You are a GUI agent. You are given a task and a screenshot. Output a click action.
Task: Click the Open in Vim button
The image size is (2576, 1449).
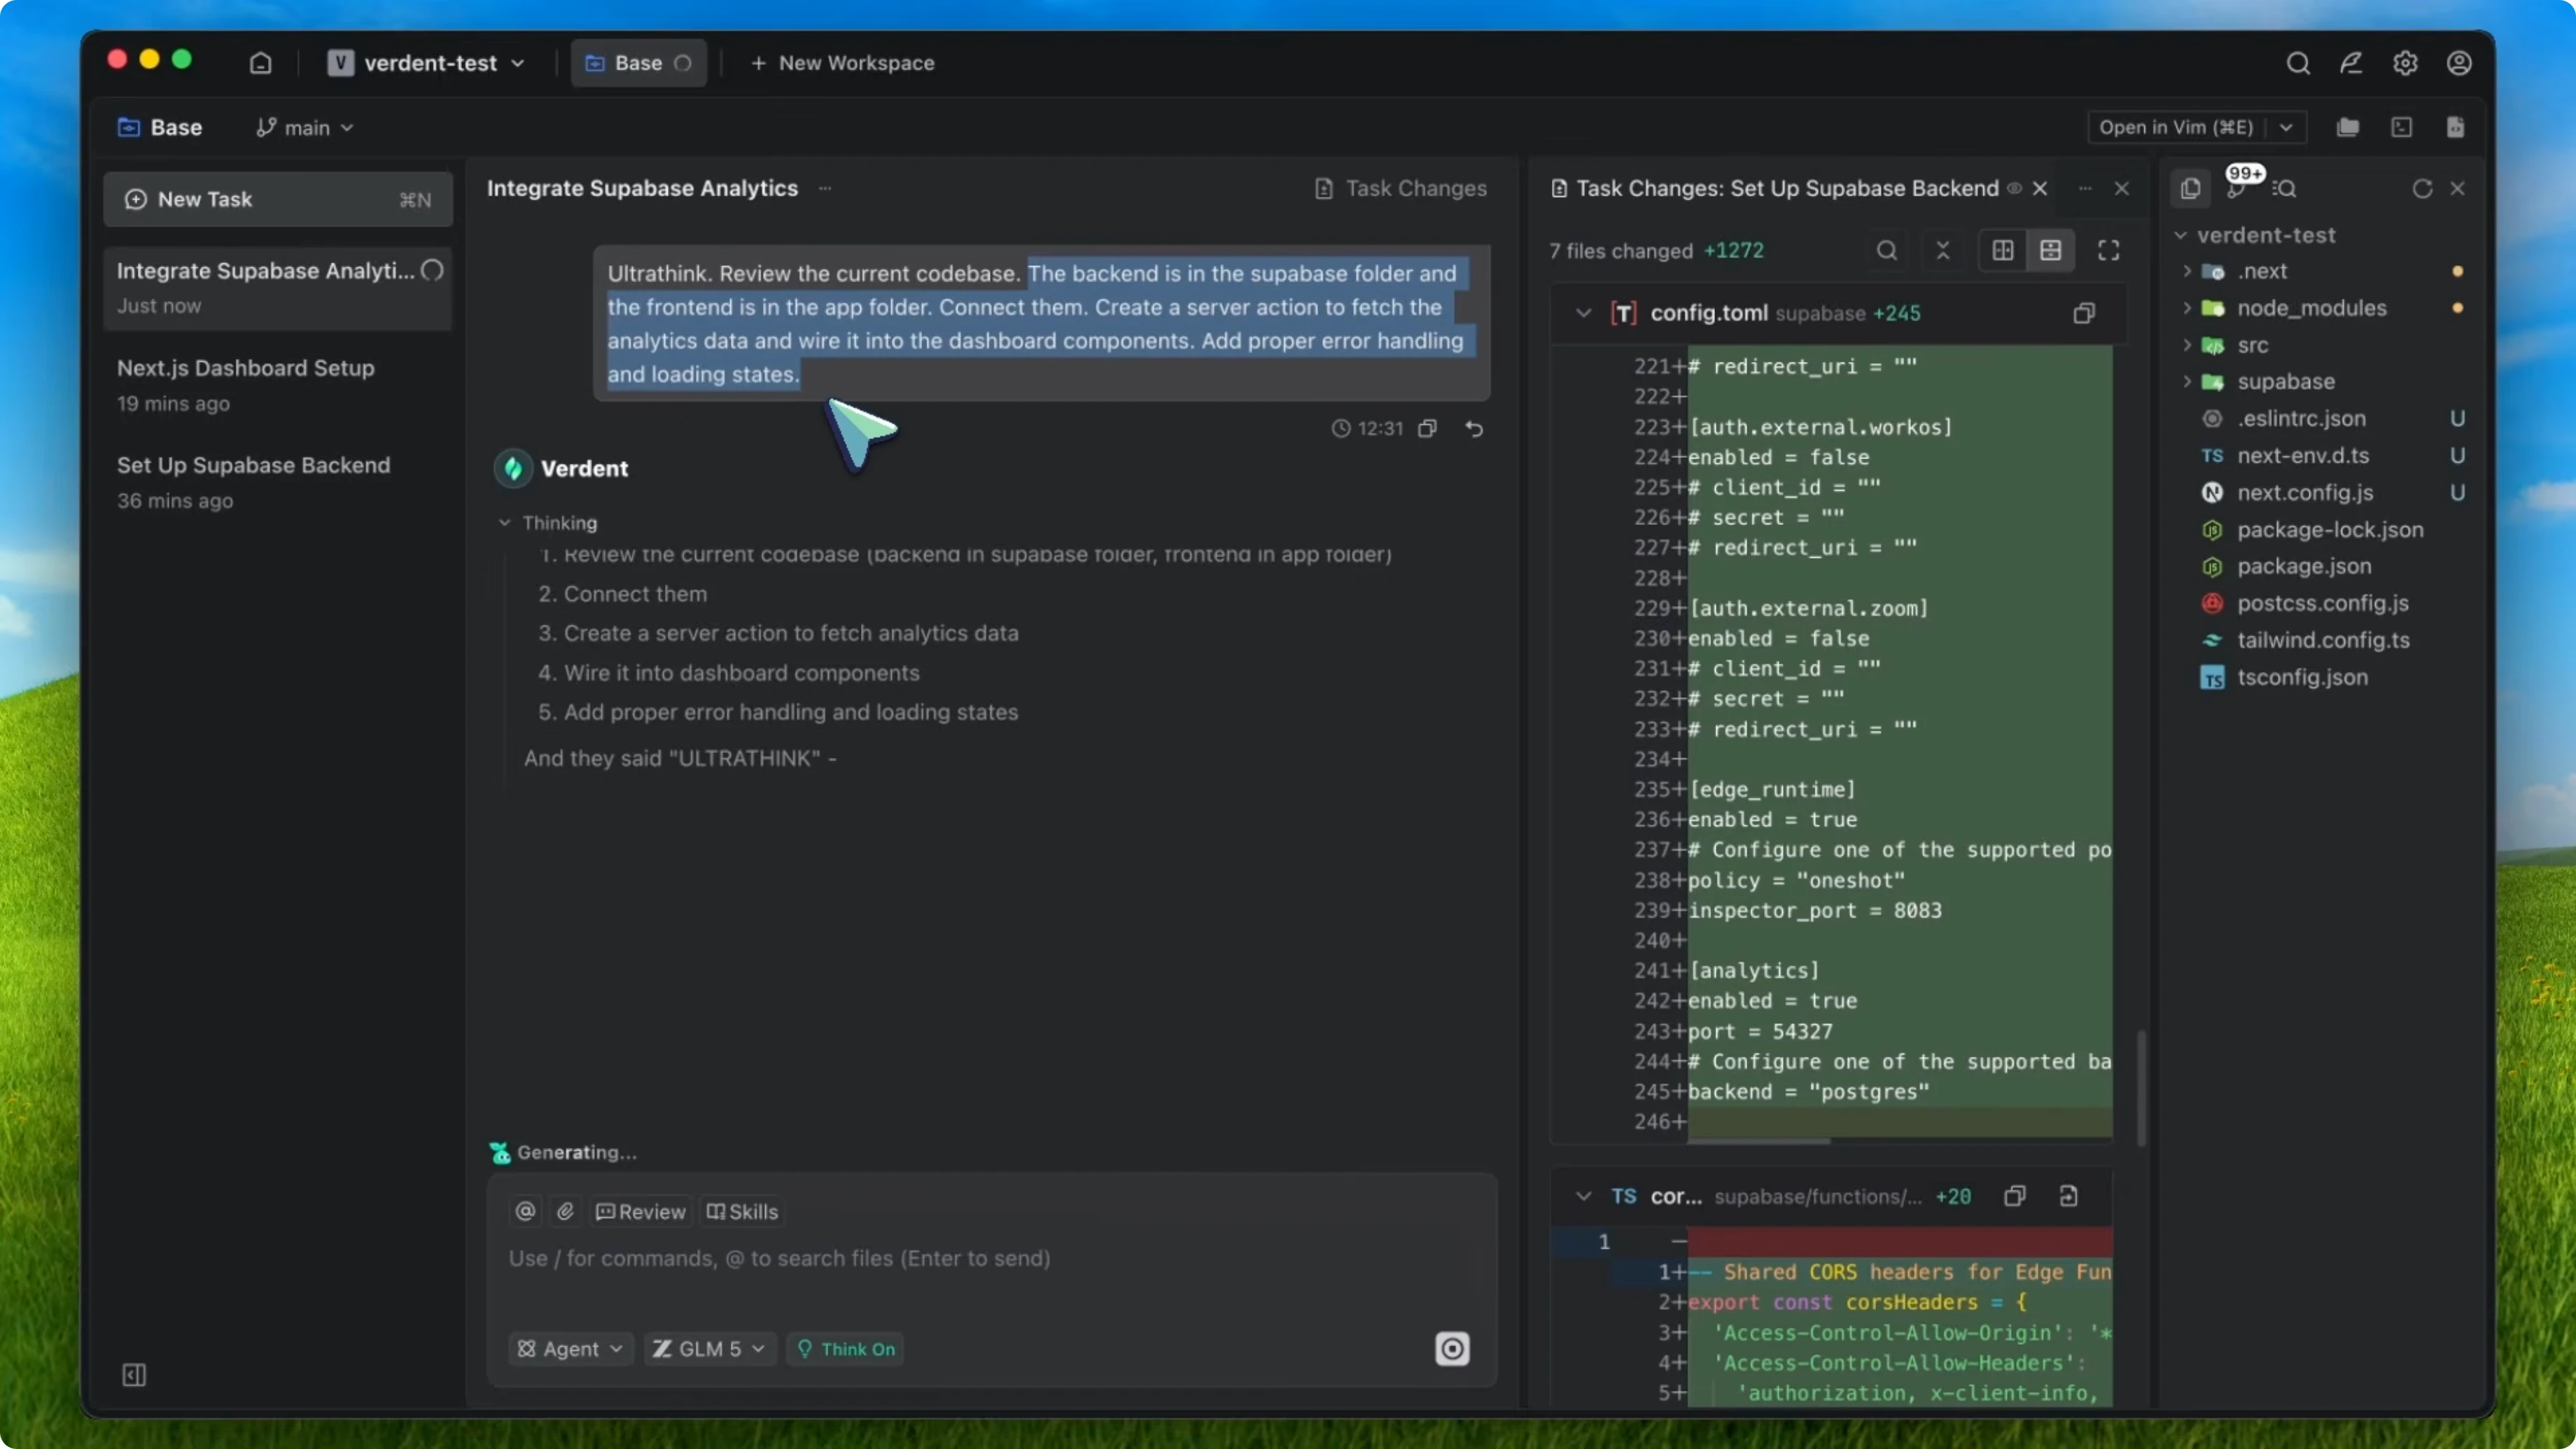tap(2176, 127)
